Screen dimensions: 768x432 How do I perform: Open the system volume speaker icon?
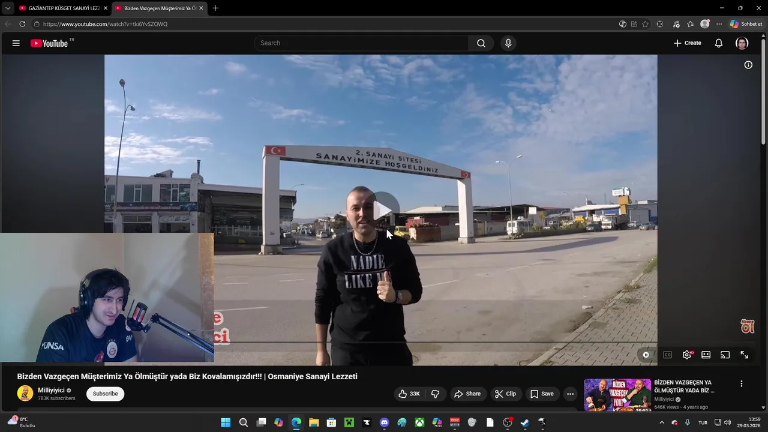(727, 422)
